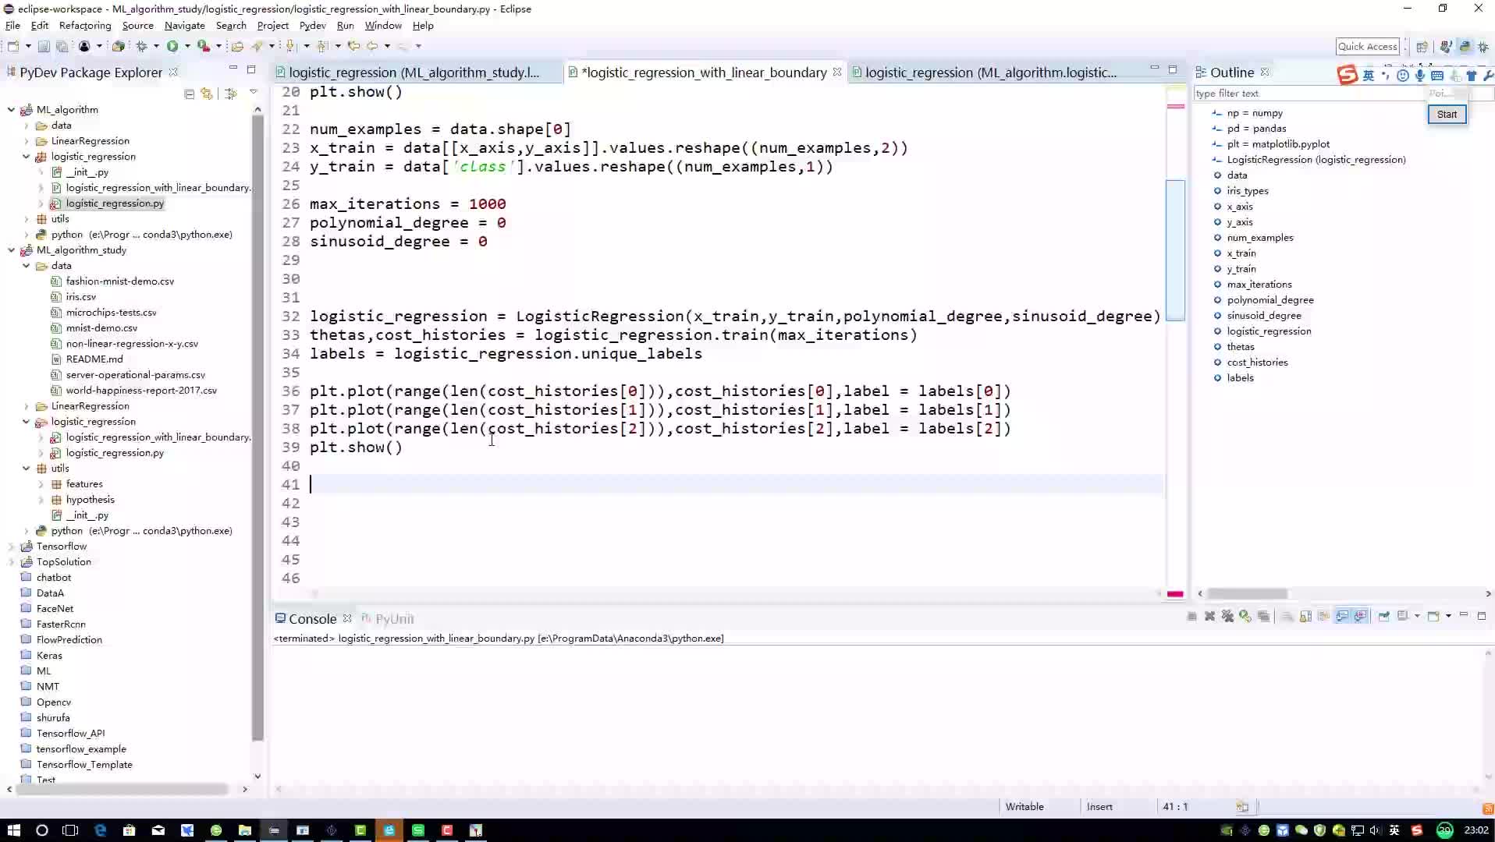Close the logistic_regression_with_linear_boundary editor tab

click(837, 72)
